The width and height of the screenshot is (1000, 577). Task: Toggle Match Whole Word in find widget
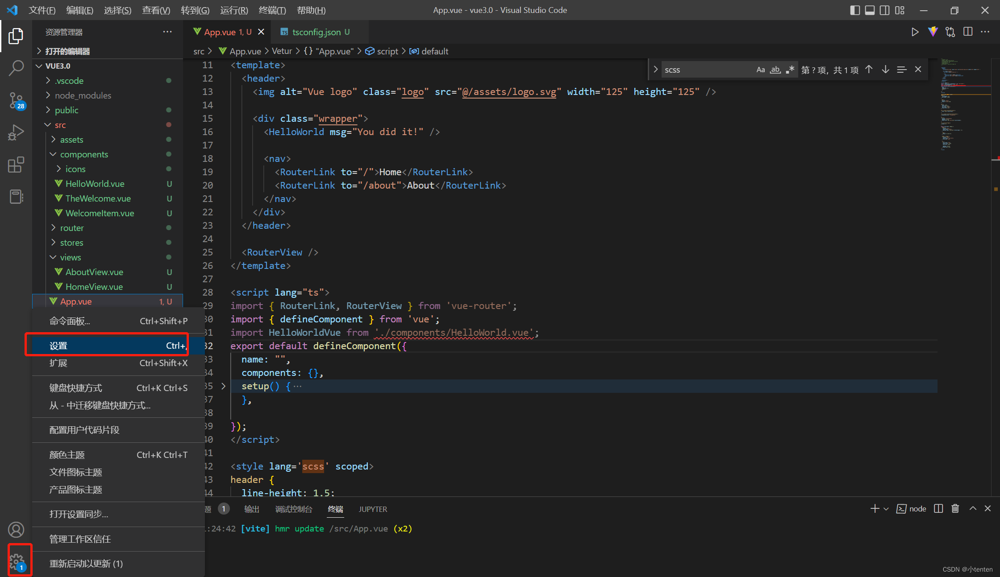tap(775, 70)
